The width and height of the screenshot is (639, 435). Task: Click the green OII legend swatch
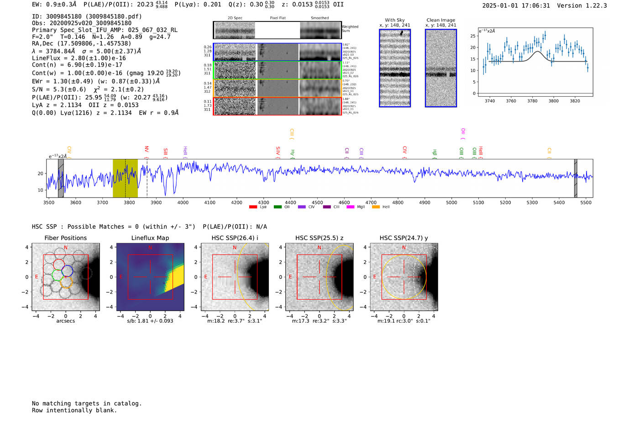[278, 207]
